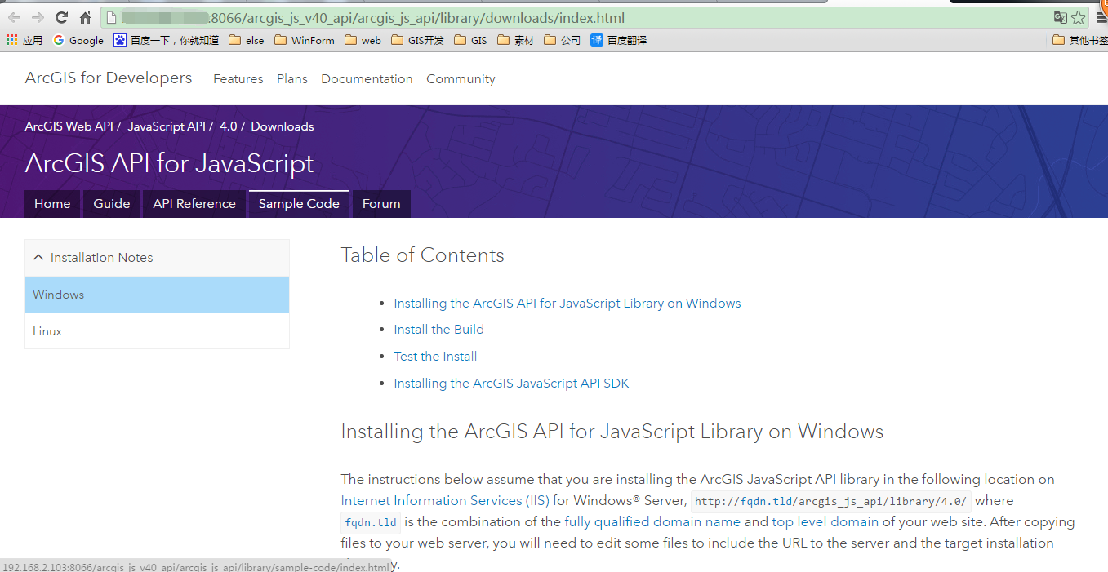Click the Downloads breadcrumb
Image resolution: width=1108 pixels, height=572 pixels.
[283, 126]
